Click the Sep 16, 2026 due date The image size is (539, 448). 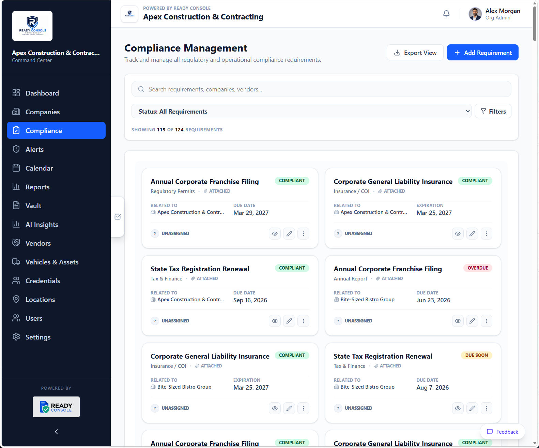250,300
